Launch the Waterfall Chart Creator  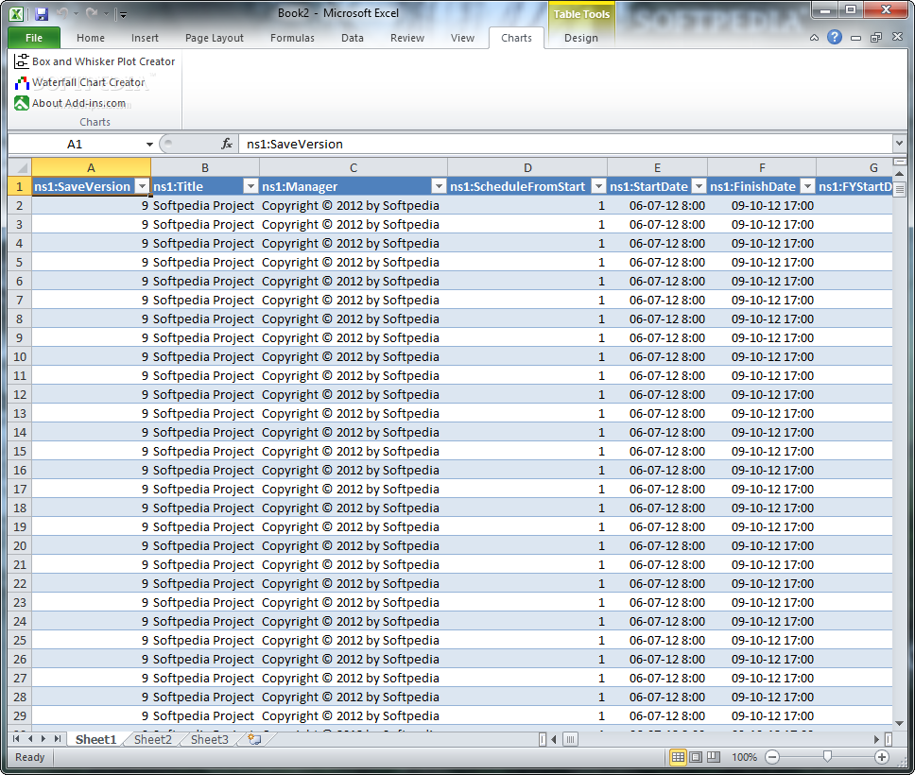pos(80,82)
